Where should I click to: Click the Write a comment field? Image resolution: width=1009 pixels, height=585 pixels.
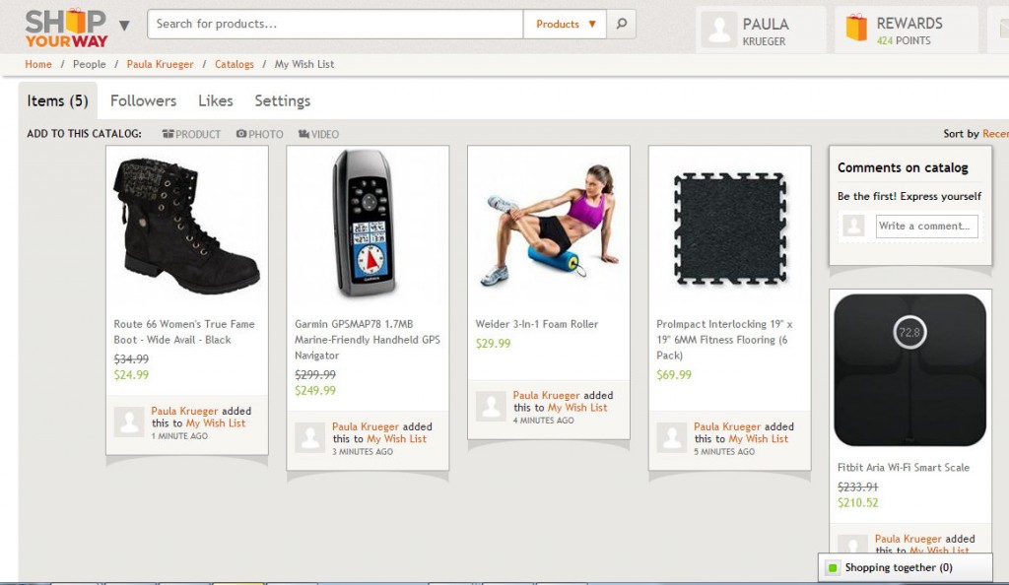pos(926,227)
